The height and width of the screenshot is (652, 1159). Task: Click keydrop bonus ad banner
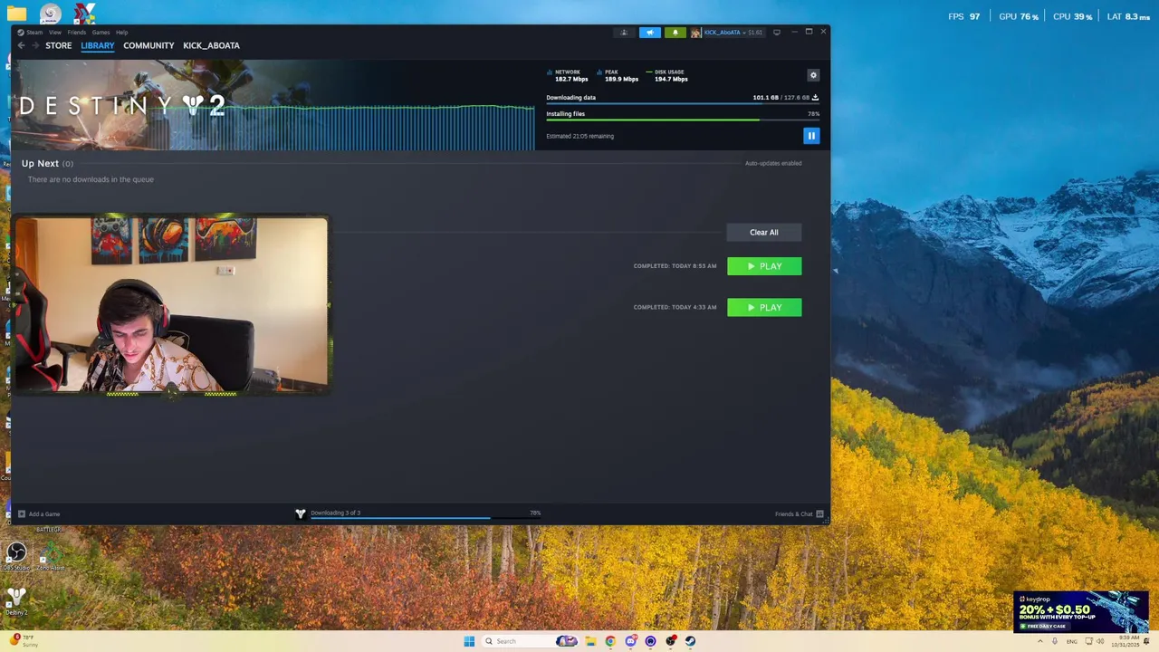point(1081,612)
